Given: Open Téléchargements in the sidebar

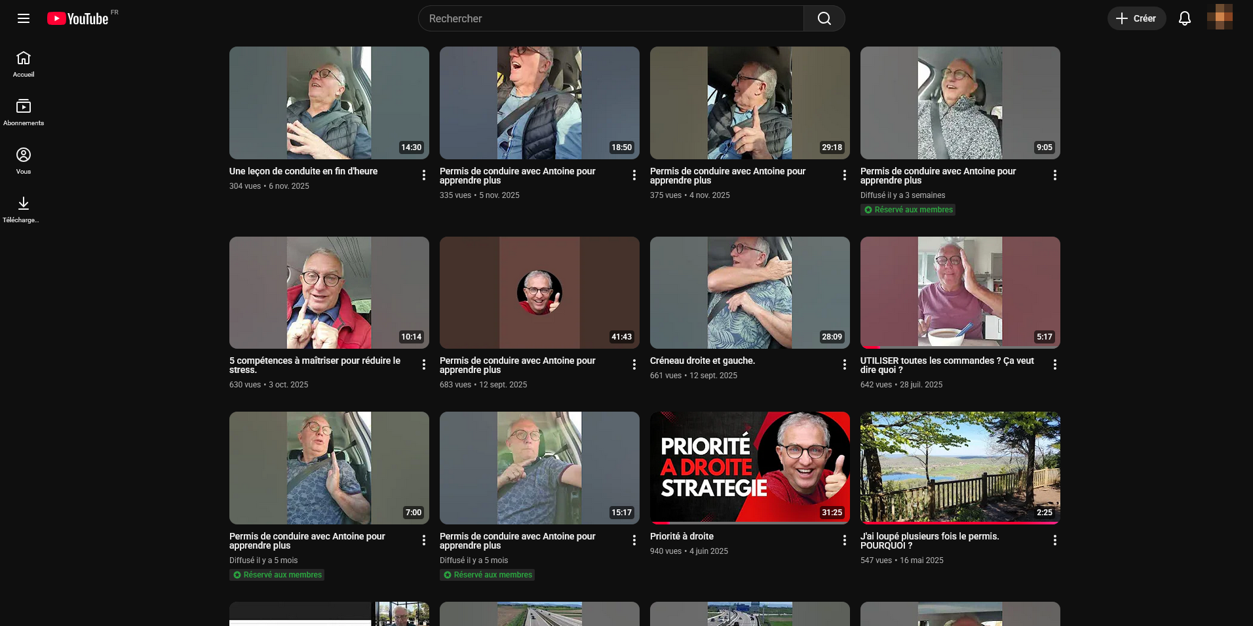Looking at the screenshot, I should point(24,210).
